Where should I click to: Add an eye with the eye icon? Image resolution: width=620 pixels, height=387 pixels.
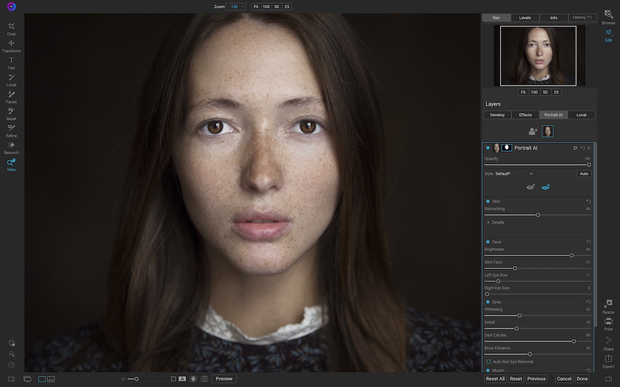pyautogui.click(x=530, y=187)
